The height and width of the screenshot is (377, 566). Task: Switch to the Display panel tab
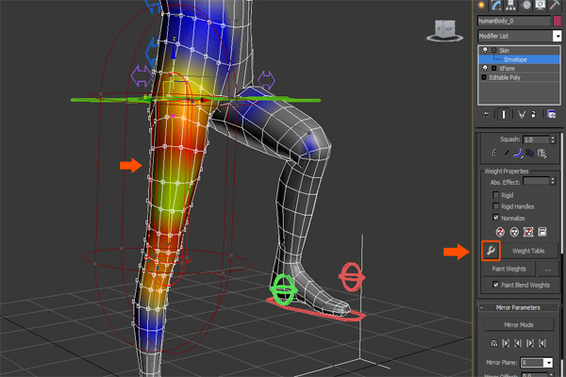(541, 5)
